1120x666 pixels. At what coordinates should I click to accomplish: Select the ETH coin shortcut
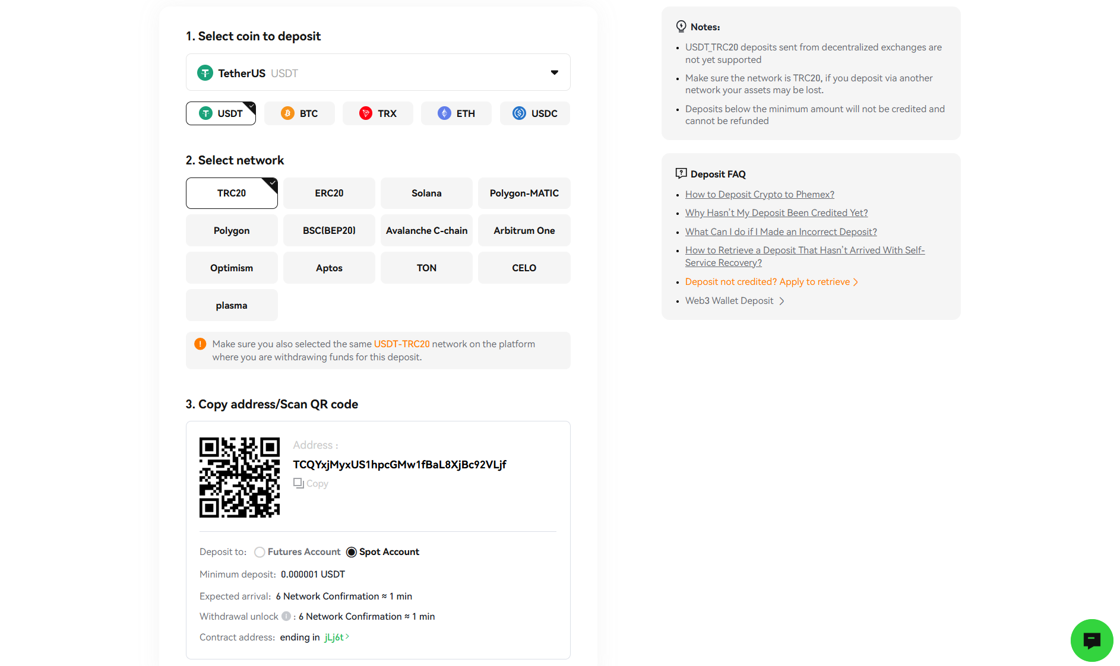(456, 113)
